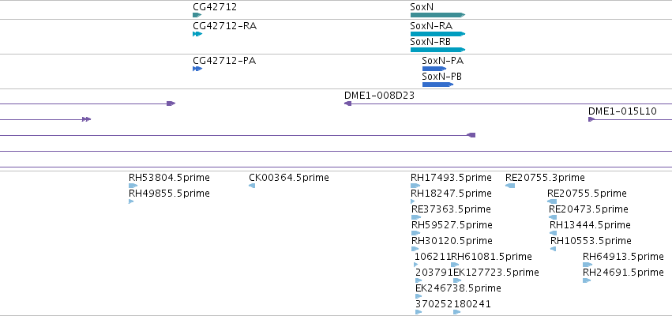Select the CG42712-RA transcript arrow

(x=197, y=34)
